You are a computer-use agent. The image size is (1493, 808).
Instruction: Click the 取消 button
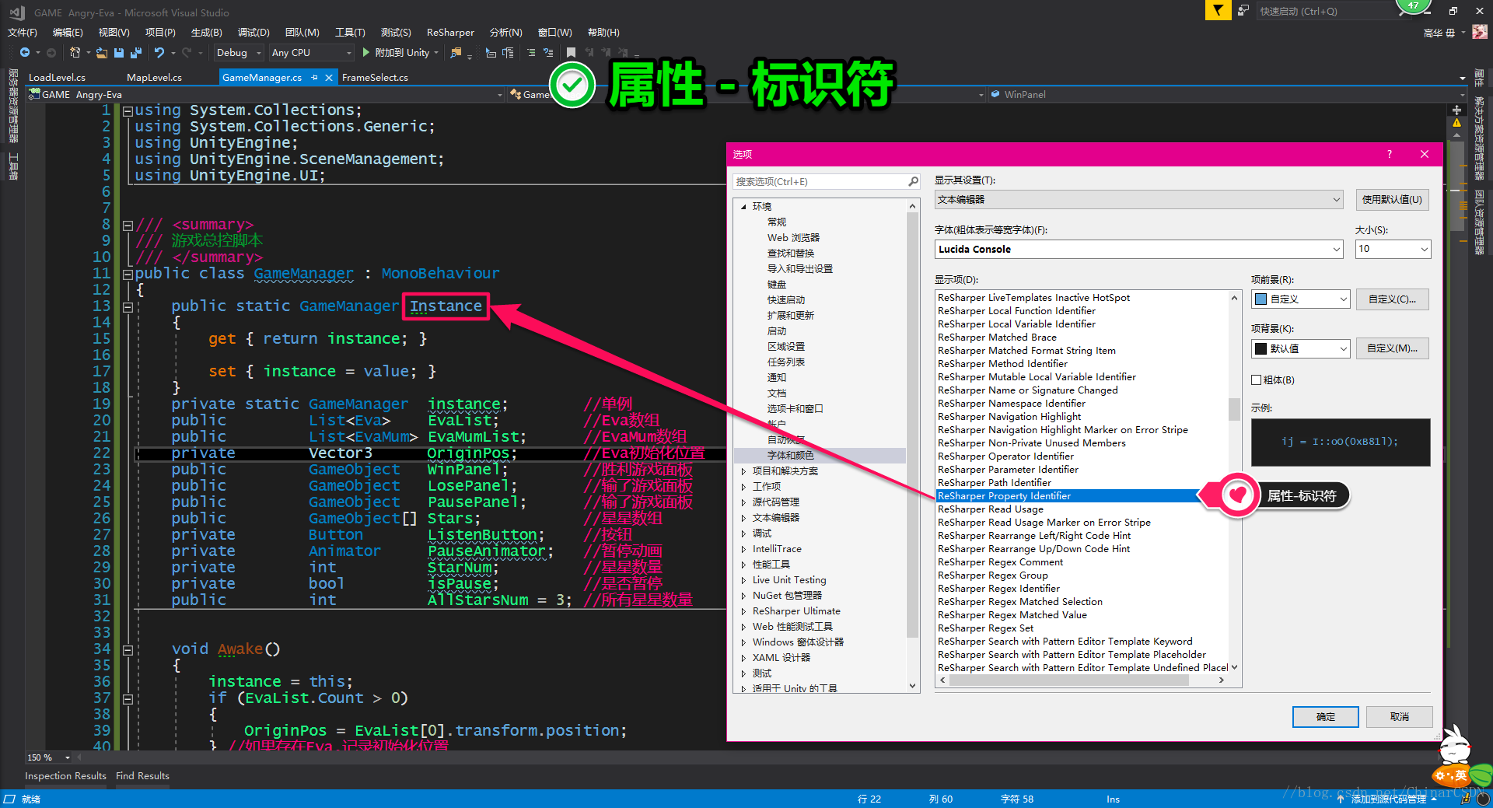(x=1399, y=716)
